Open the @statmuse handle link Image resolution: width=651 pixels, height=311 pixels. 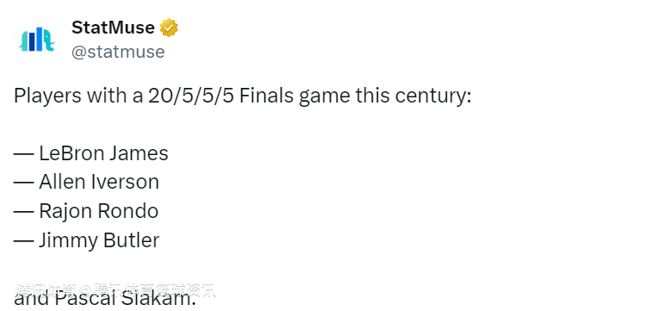118,52
